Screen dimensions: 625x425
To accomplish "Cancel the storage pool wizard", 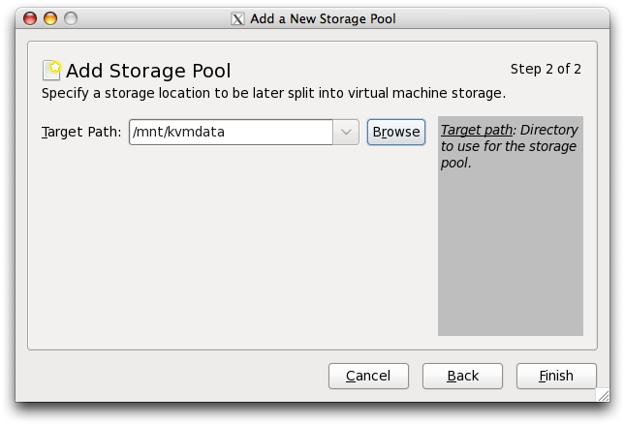I will pyautogui.click(x=368, y=376).
